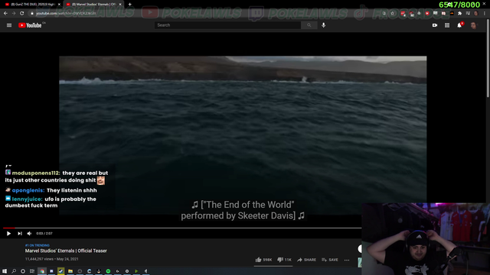This screenshot has height=275, width=490.
Task: Open Chrome profile avatar in toolbar
Action: point(476,14)
